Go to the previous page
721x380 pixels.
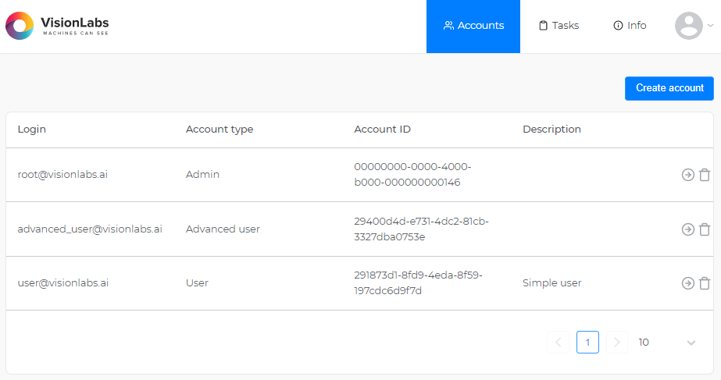558,343
